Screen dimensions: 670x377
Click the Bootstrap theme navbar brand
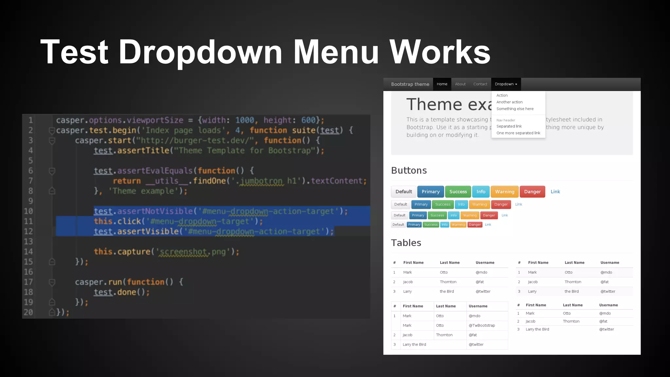coord(410,84)
